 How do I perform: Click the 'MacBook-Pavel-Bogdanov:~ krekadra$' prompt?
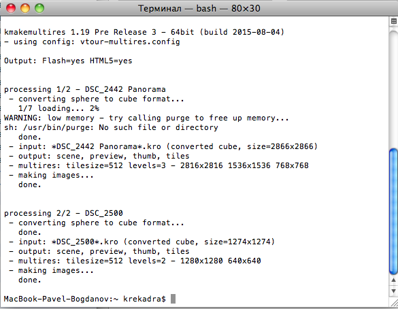pos(85,299)
